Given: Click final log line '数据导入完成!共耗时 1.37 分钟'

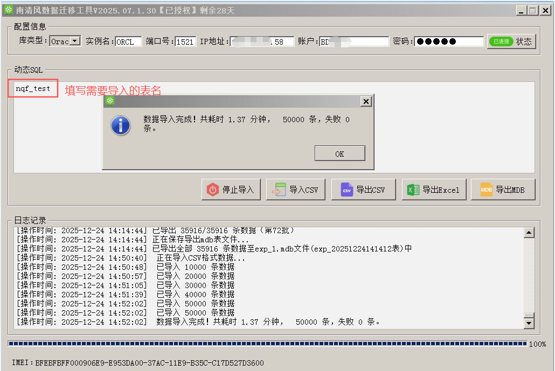Looking at the screenshot, I should coord(199,322).
